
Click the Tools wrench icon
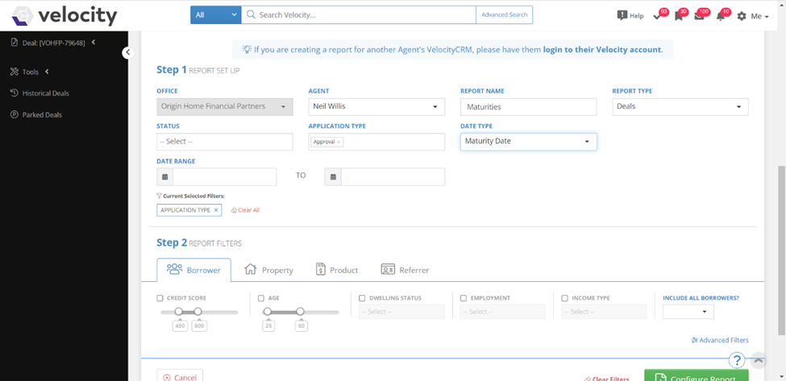15,72
